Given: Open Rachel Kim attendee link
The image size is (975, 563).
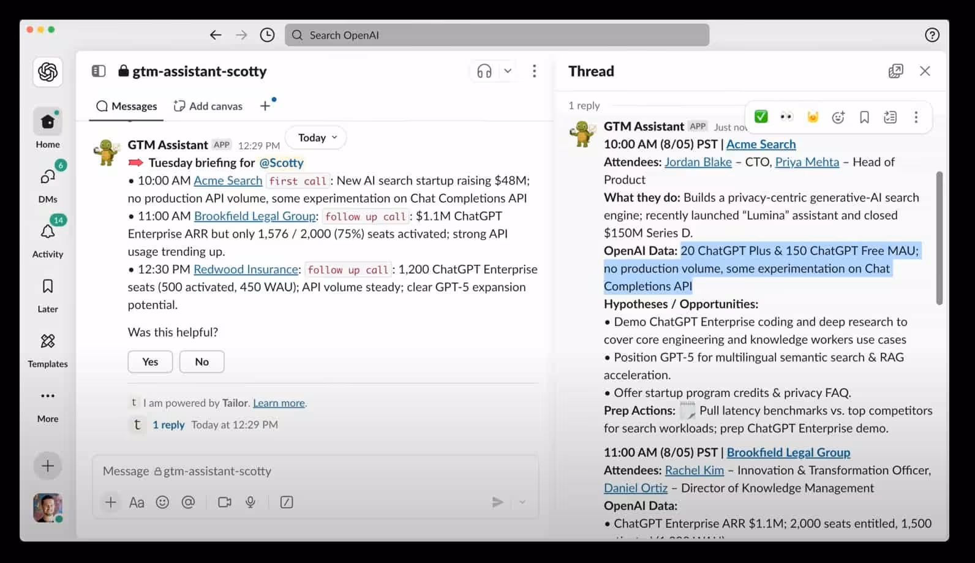Looking at the screenshot, I should click(695, 470).
